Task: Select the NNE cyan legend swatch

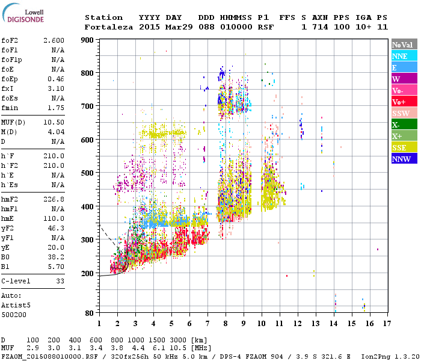Action: pos(404,56)
